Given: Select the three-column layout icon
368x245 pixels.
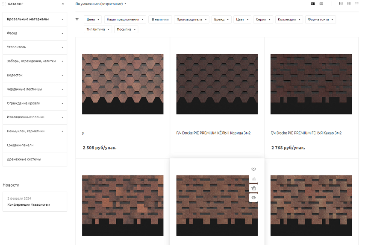Looking at the screenshot, I should coord(313,4).
